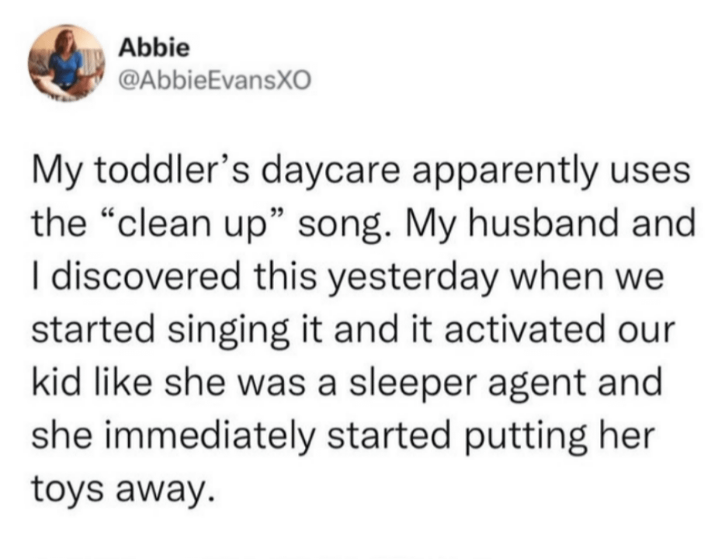The image size is (718, 559).
Task: Click the display name Abbie
Action: [x=154, y=47]
